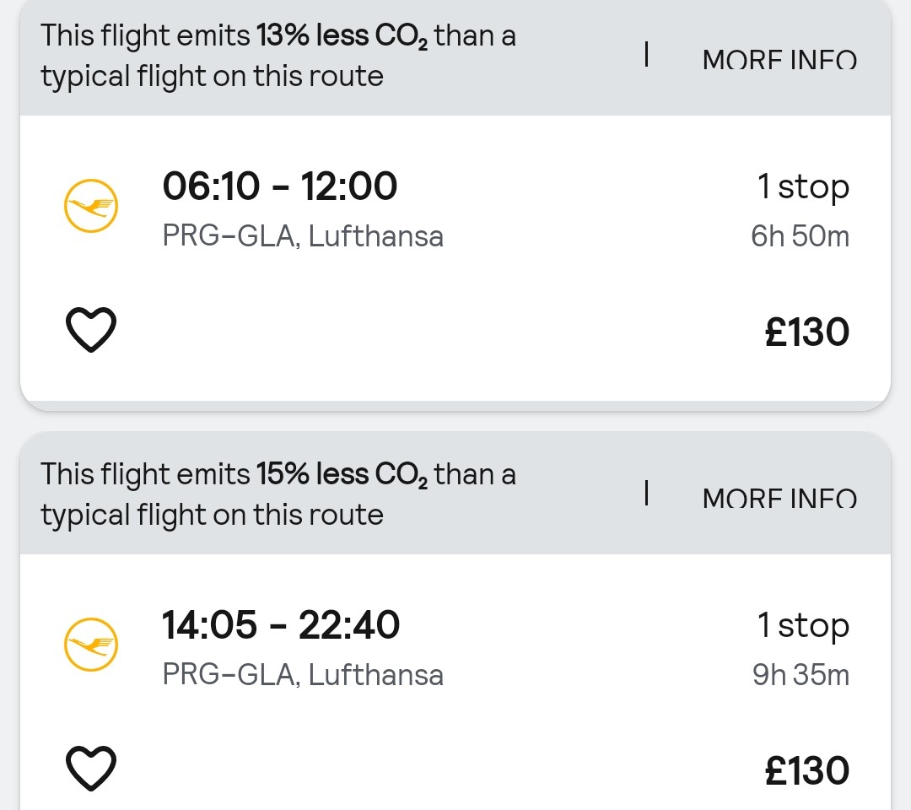Open MORE INFO for 13% less CO2
911x810 pixels.
coord(779,60)
